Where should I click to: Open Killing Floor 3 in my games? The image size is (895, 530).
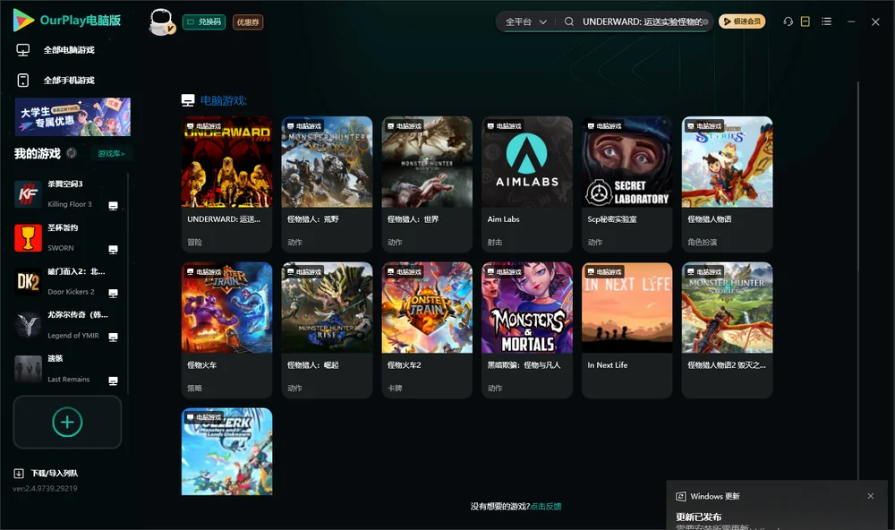pos(67,193)
